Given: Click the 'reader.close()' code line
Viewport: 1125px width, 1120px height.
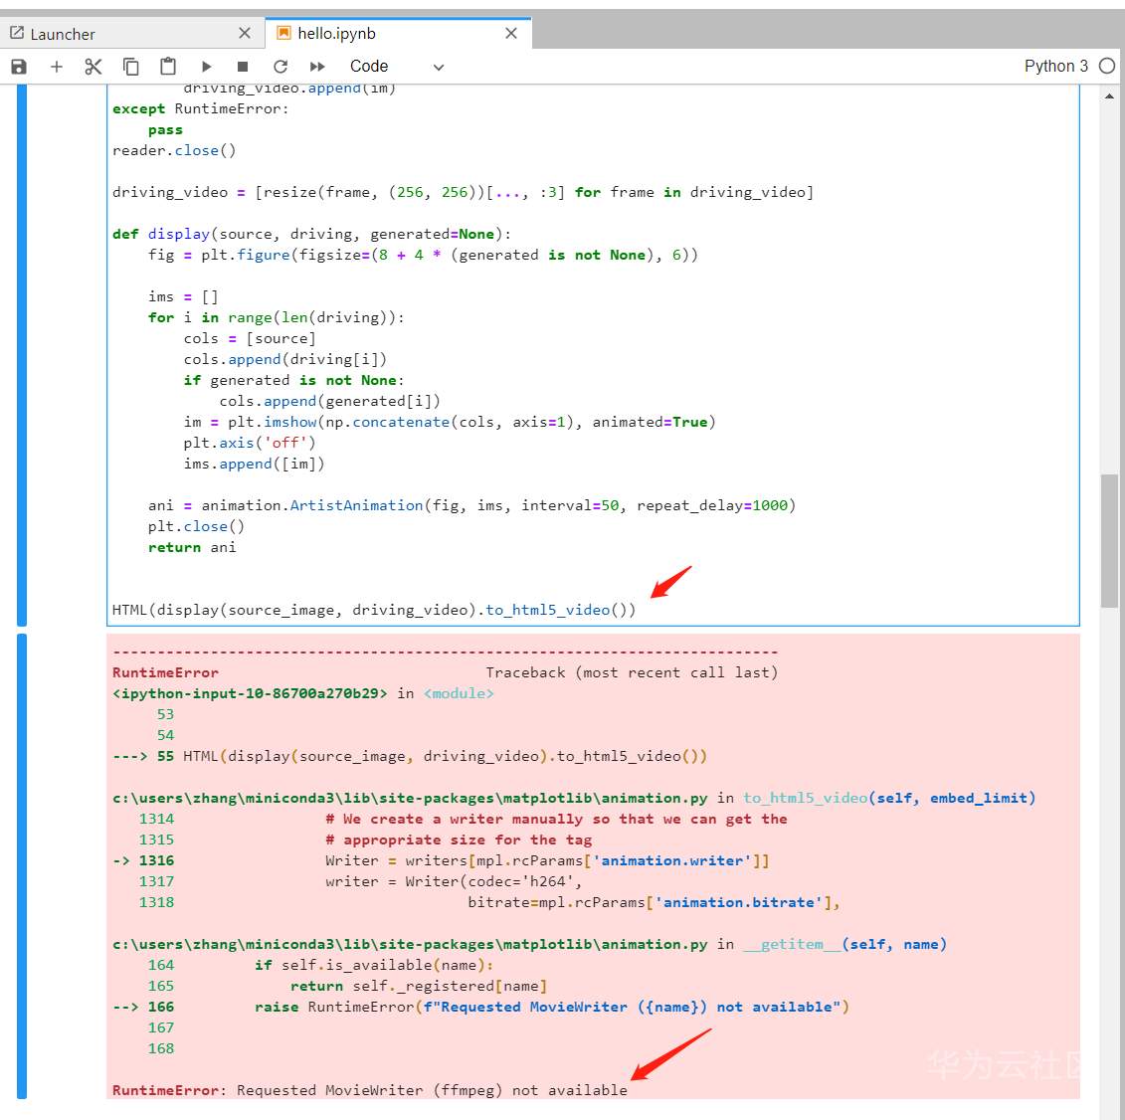Looking at the screenshot, I should (x=174, y=150).
